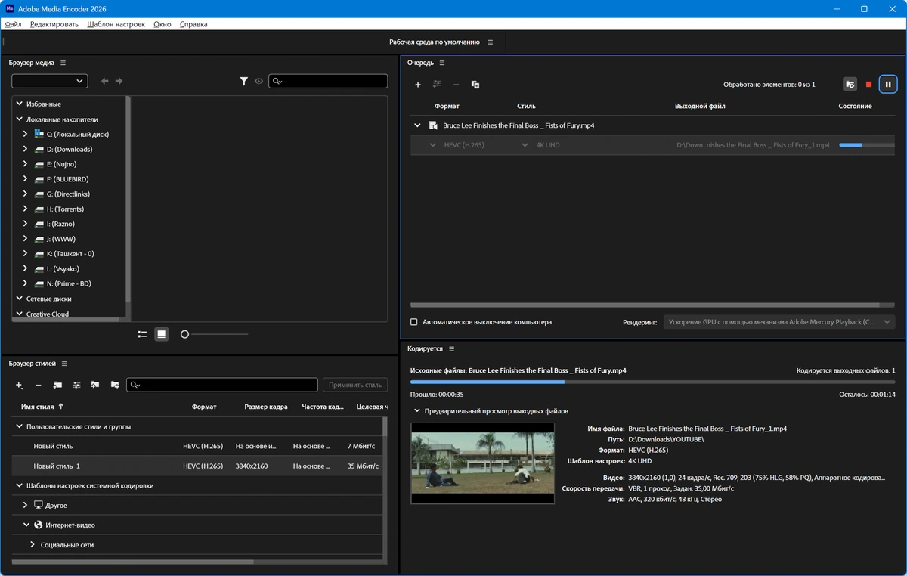This screenshot has height=576, width=907.
Task: Open the Очередь panel menu
Action: coord(442,63)
